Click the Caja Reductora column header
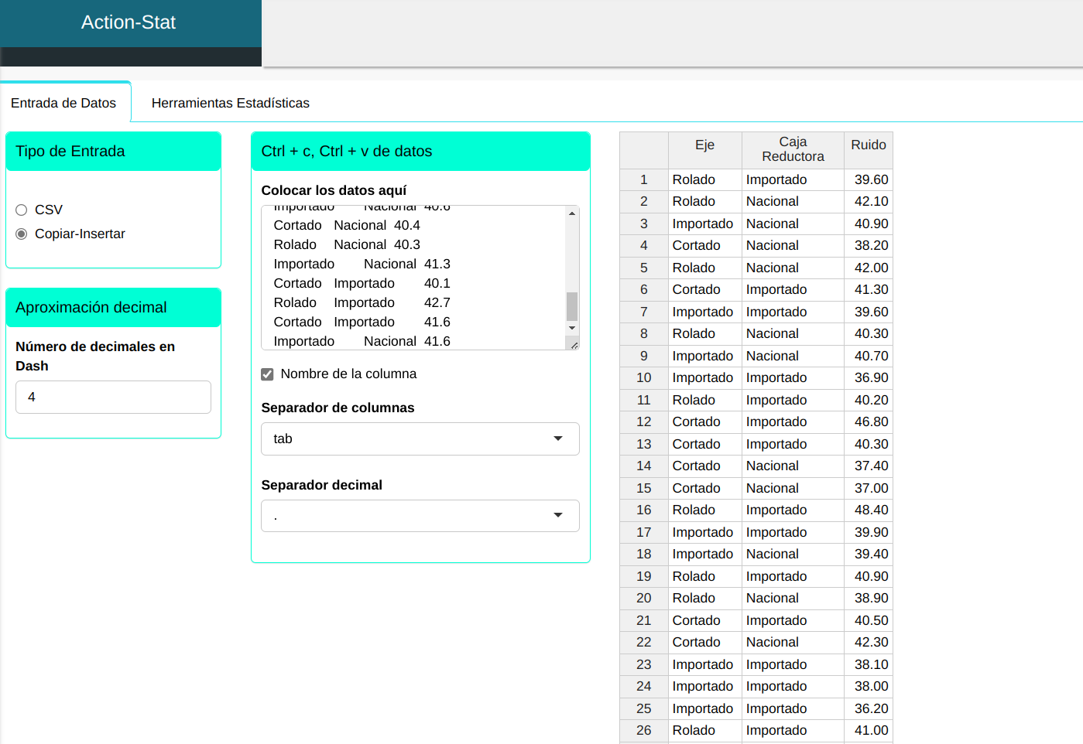This screenshot has width=1083, height=744. coord(793,149)
